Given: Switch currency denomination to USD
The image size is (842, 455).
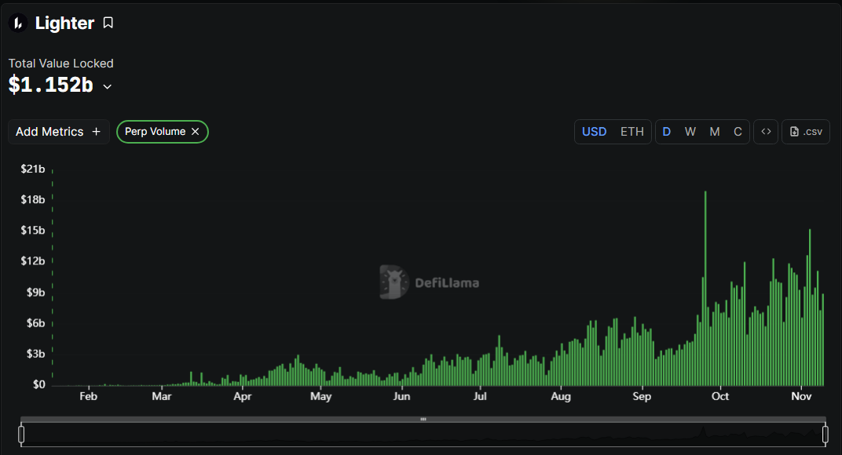Looking at the screenshot, I should tap(594, 132).
